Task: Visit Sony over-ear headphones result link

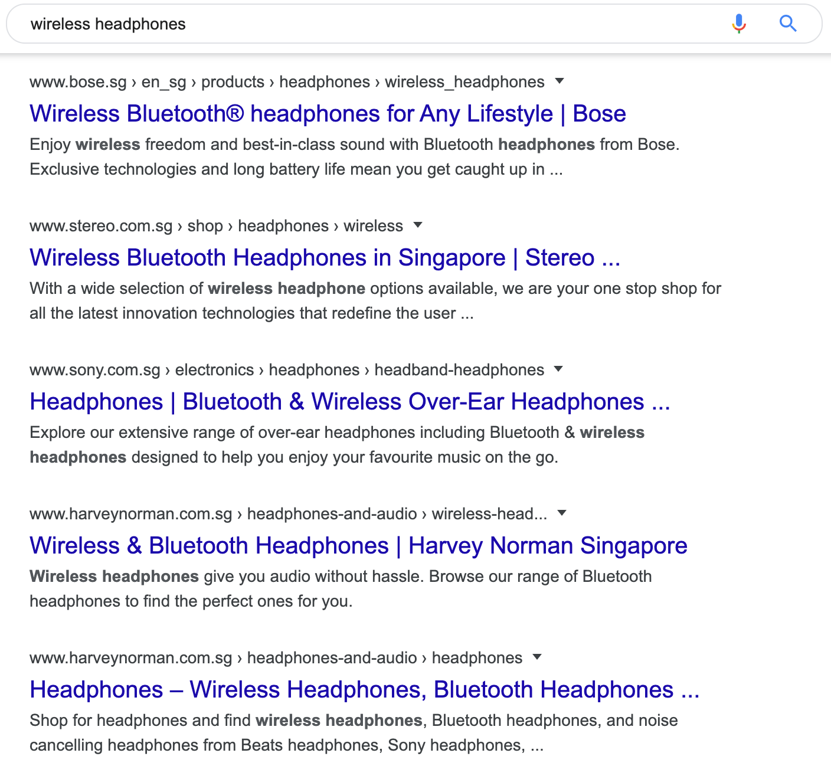Action: 350,401
